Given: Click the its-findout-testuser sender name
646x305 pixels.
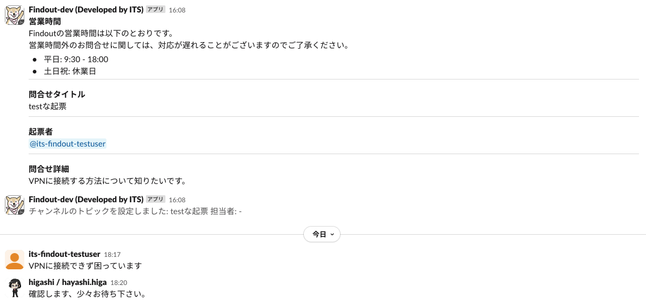Looking at the screenshot, I should [x=64, y=254].
